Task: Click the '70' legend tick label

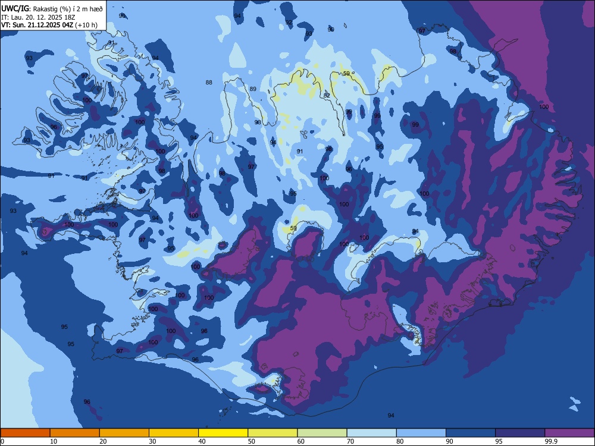Action: click(x=350, y=441)
